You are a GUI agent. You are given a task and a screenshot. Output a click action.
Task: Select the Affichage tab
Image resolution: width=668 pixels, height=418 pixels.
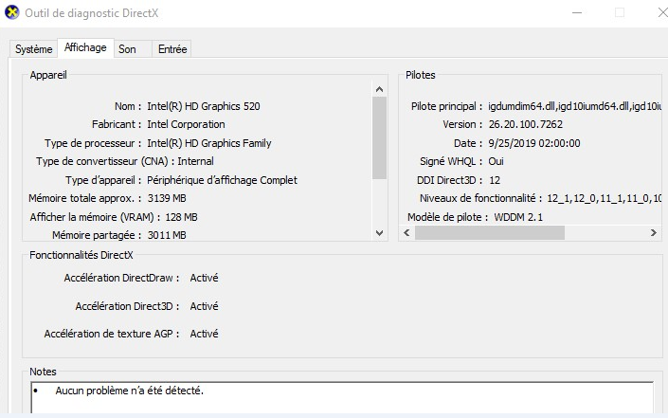[84, 47]
